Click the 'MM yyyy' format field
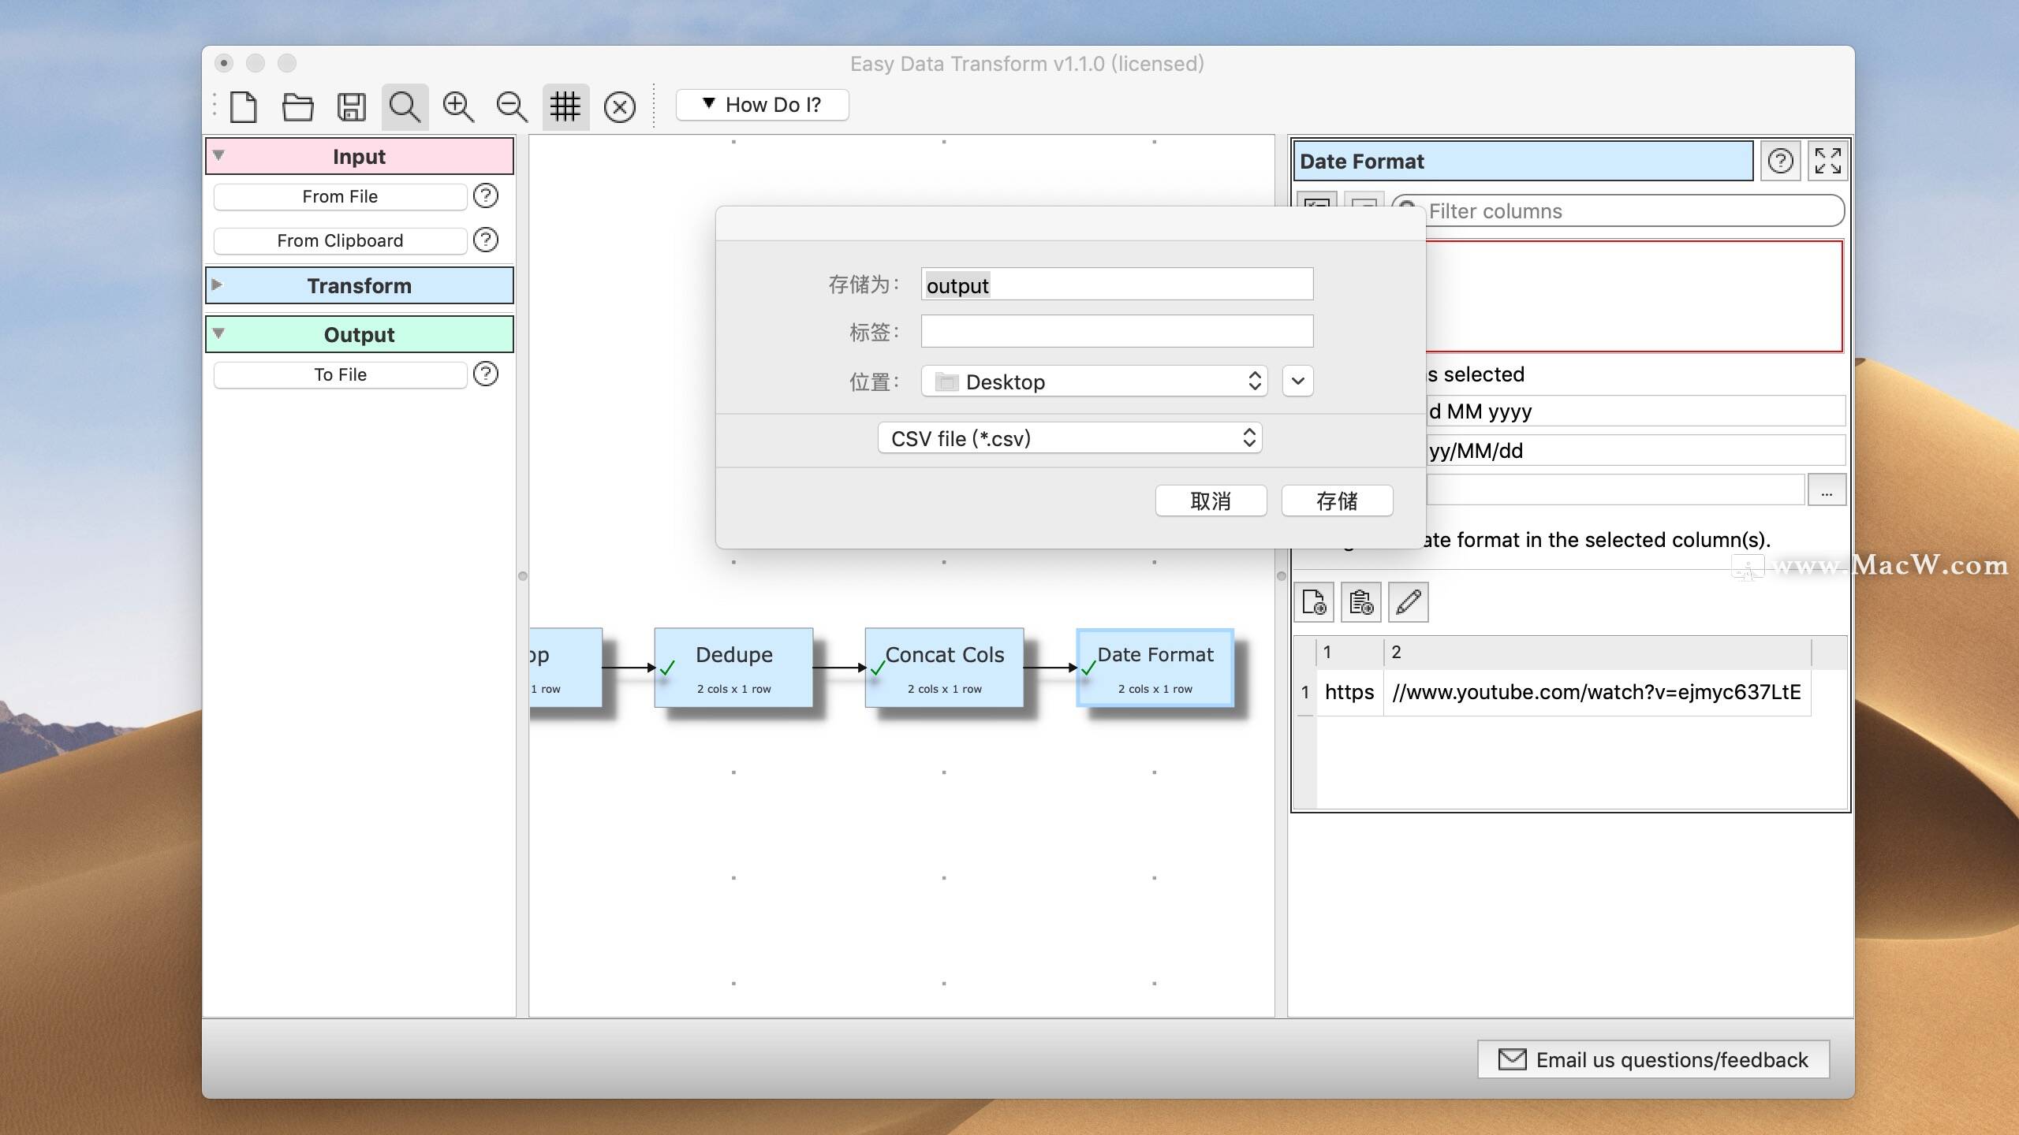This screenshot has height=1135, width=2019. click(x=1636, y=411)
